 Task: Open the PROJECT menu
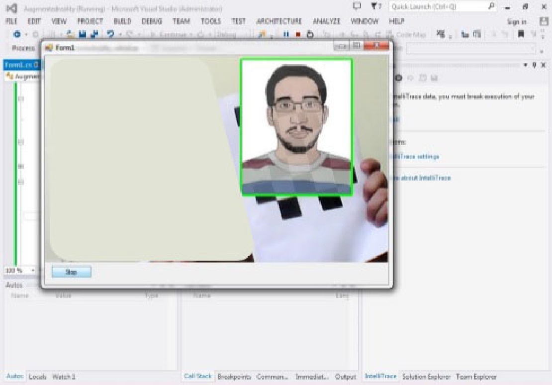[90, 21]
